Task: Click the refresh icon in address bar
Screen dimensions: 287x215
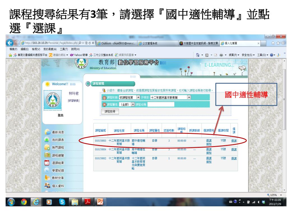Action: 90,43
